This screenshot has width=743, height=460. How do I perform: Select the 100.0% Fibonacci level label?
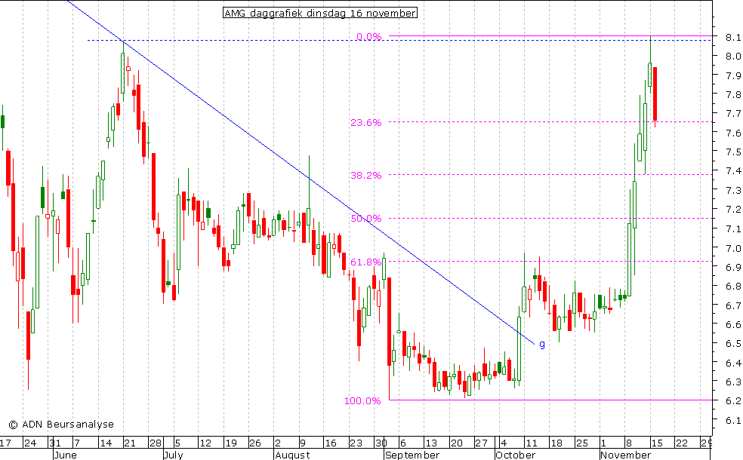click(x=362, y=401)
